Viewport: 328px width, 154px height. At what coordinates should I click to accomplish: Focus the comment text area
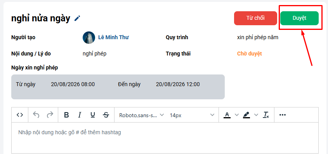point(165,138)
